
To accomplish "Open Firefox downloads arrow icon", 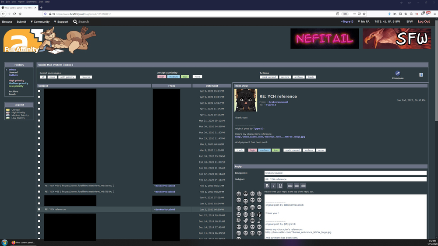I will 389,14.
